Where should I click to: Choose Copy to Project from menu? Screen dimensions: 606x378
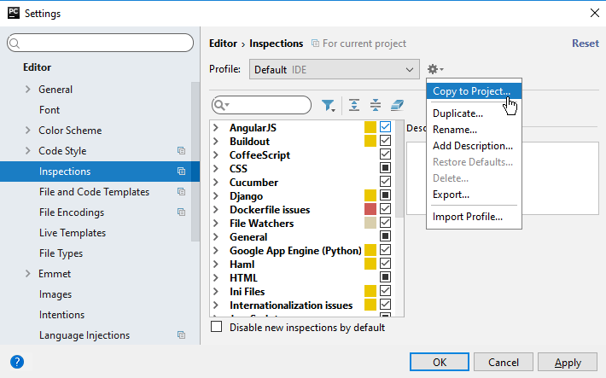pos(471,90)
